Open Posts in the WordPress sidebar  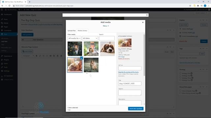(x=6, y=19)
